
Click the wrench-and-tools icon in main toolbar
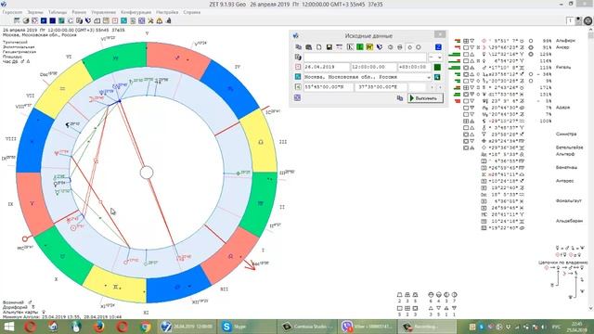150,20
